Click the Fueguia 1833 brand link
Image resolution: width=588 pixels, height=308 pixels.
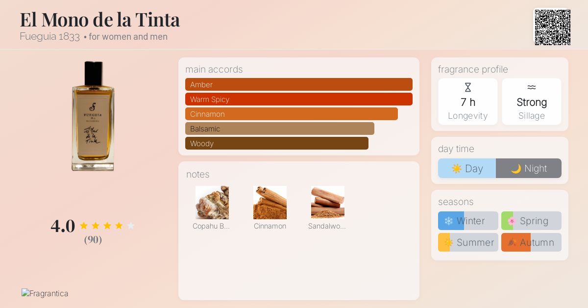pos(49,37)
